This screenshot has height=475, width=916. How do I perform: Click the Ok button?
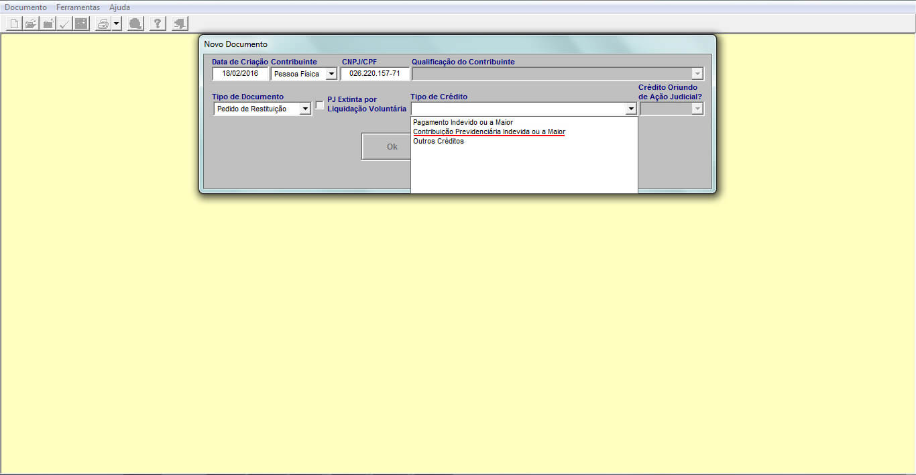click(386, 147)
